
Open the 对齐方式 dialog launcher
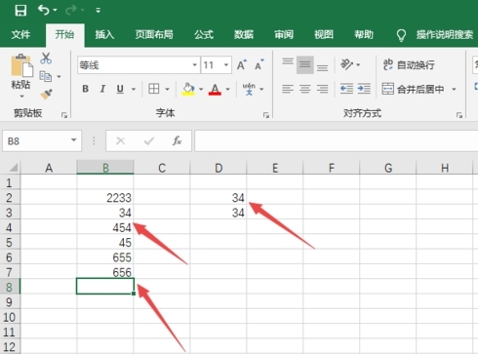(459, 115)
